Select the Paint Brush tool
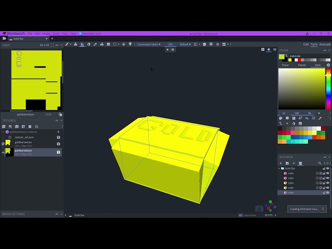The width and height of the screenshot is (332, 249). tap(67, 44)
